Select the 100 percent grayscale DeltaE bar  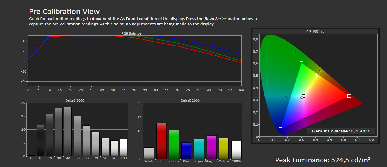(123, 148)
